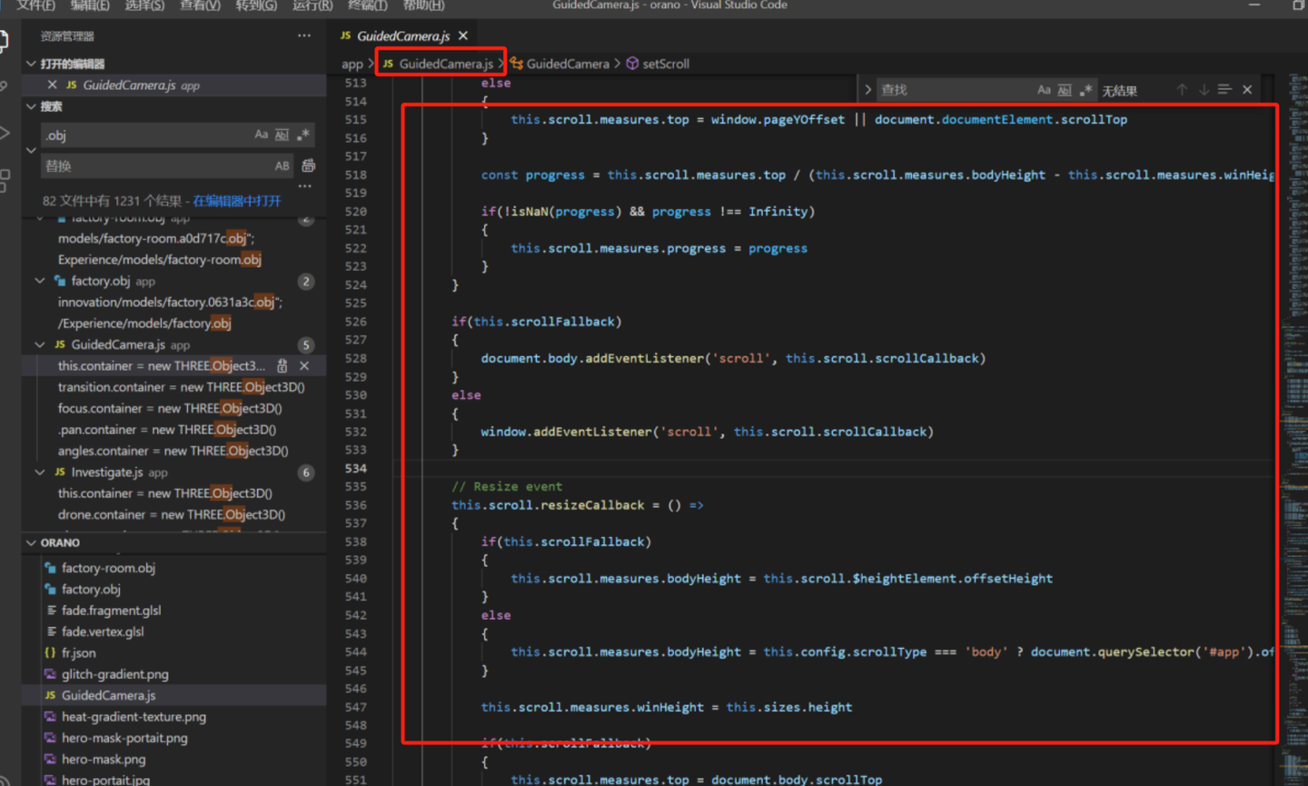Close the editor find widget
Screen dimensions: 1308x786
[1247, 90]
